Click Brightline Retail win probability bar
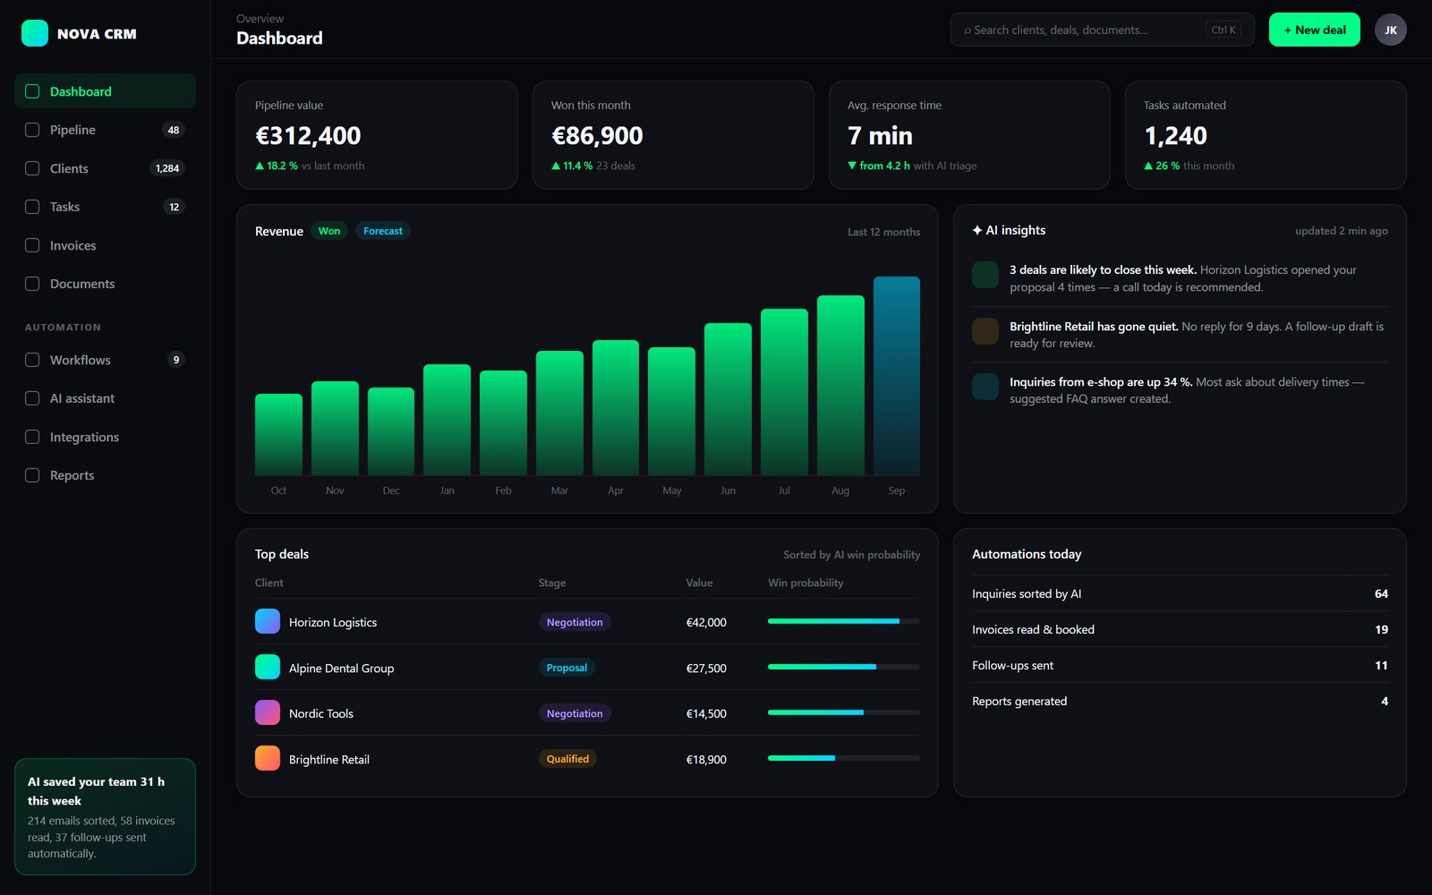1432x895 pixels. click(844, 758)
